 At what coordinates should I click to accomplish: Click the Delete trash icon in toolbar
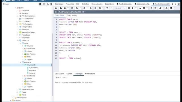point(95,8)
